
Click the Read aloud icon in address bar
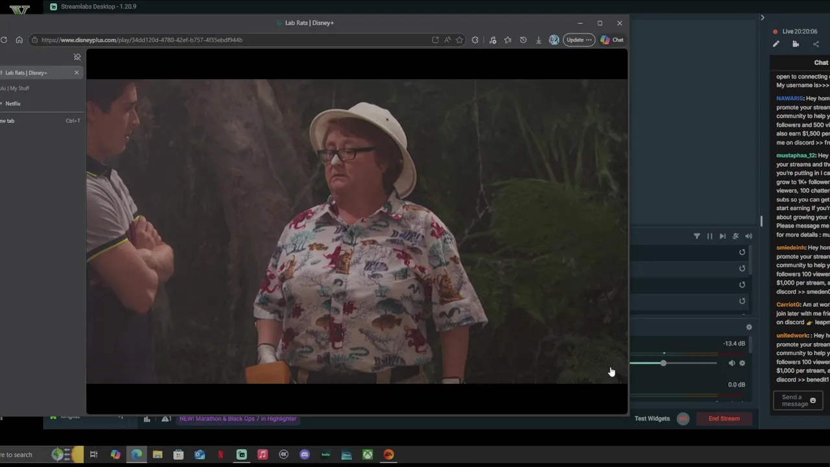[x=447, y=40]
